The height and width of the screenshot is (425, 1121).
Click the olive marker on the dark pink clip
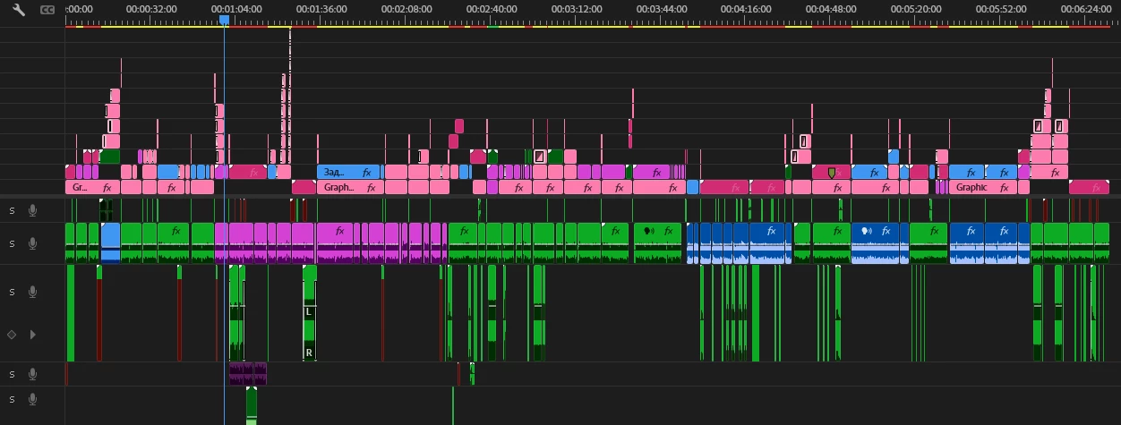click(x=832, y=172)
